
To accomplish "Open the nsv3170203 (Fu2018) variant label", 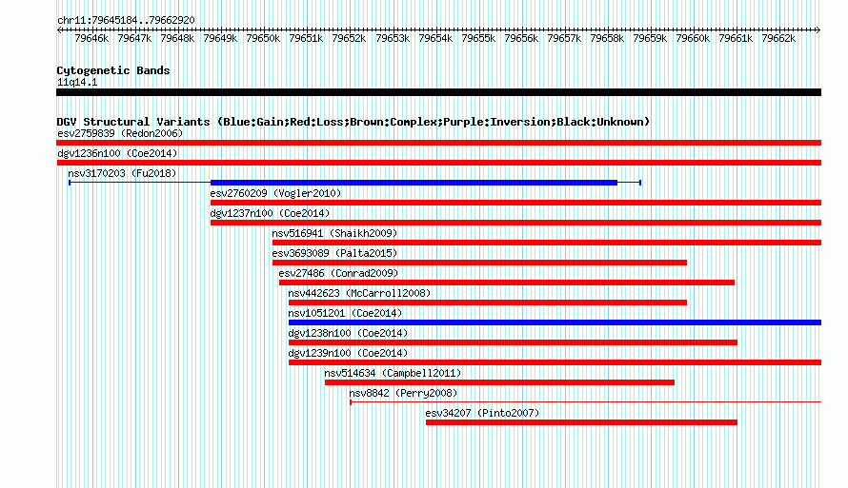I will 122,173.
